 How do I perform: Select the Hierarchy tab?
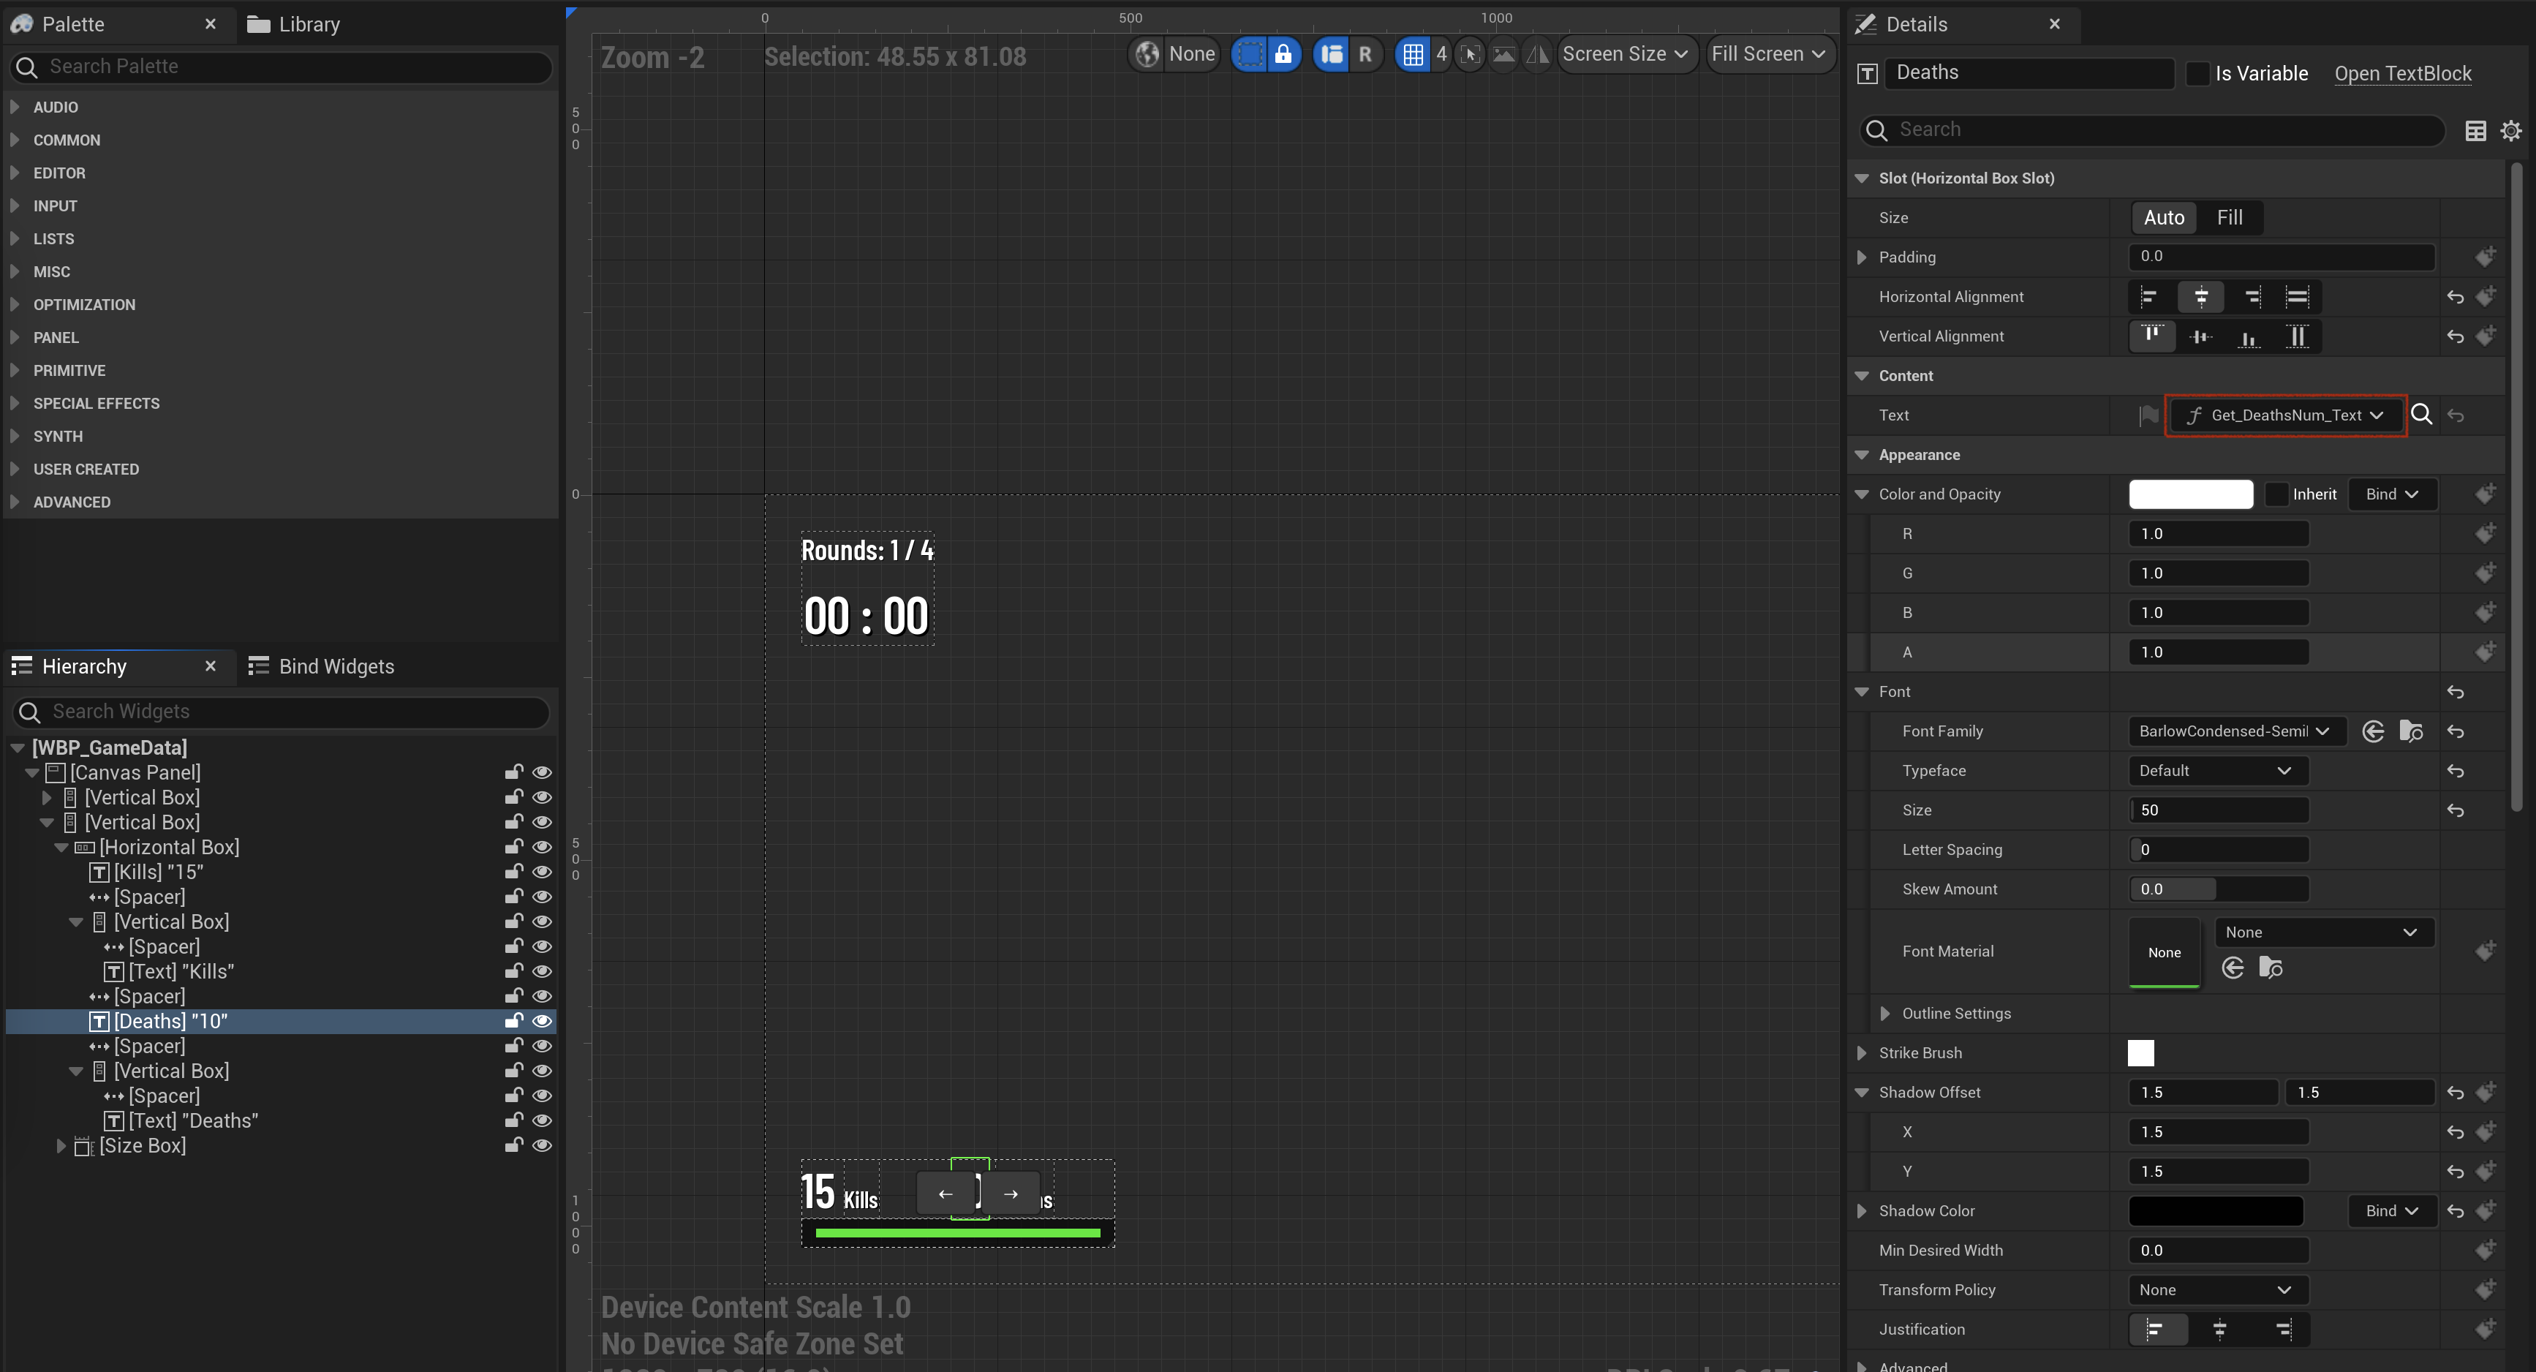[x=83, y=667]
